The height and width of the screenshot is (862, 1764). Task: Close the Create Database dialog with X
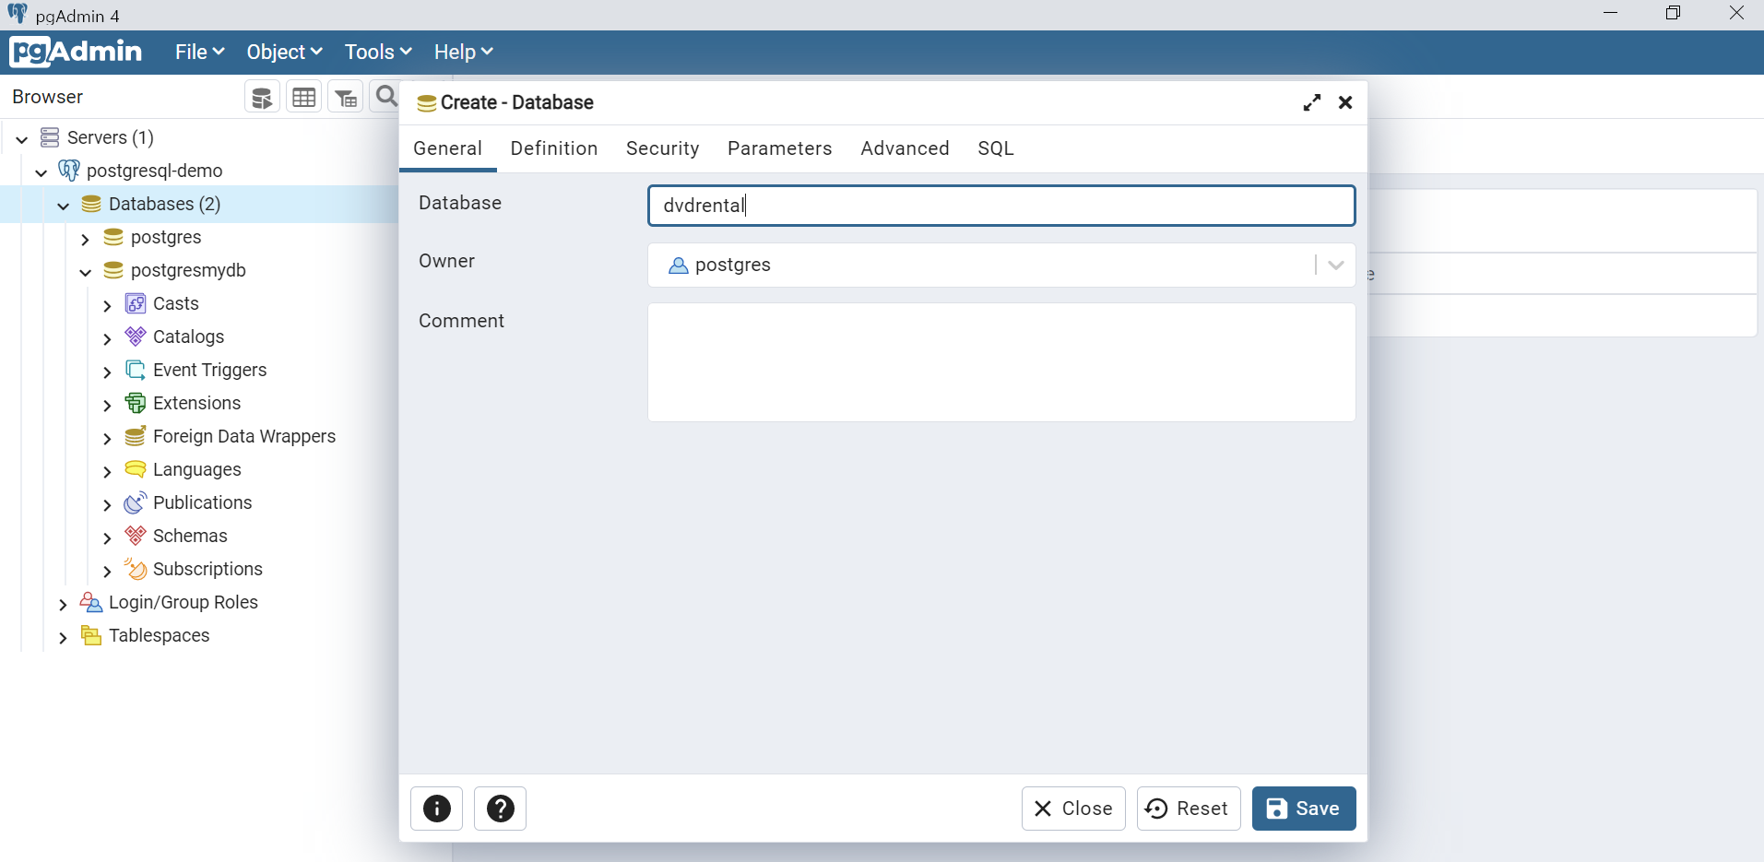1345,102
